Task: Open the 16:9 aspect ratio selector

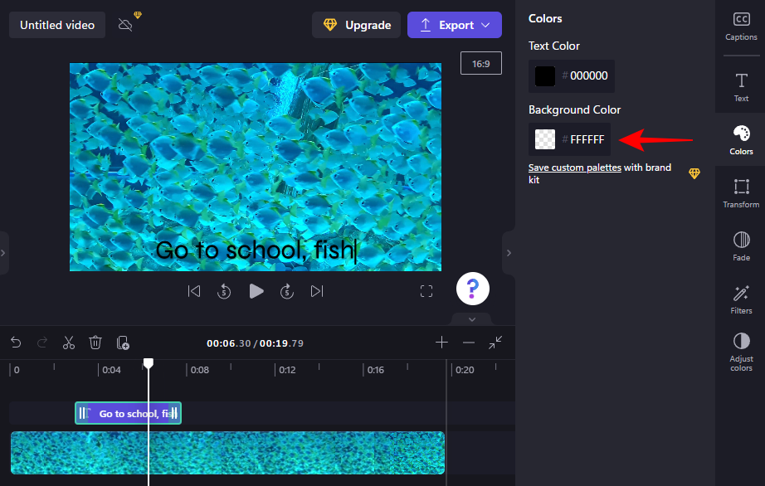Action: (x=480, y=63)
